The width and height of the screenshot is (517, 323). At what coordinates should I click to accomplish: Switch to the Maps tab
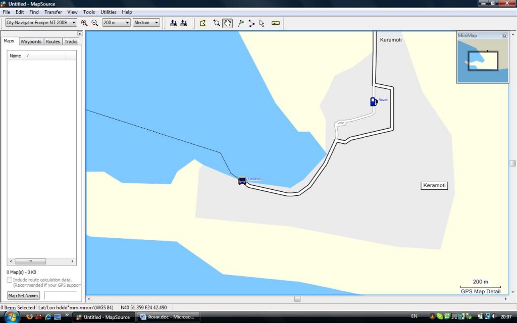tap(9, 41)
